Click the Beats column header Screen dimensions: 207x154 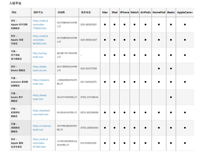(171, 12)
